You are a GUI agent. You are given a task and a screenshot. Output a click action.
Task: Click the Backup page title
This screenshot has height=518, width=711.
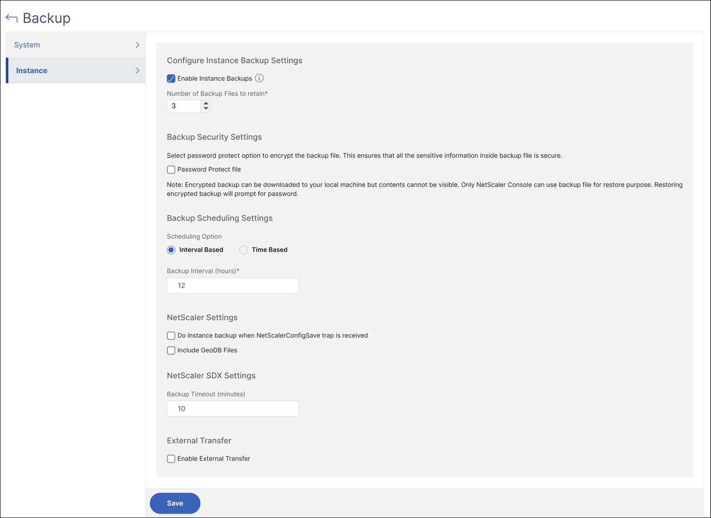pyautogui.click(x=46, y=18)
